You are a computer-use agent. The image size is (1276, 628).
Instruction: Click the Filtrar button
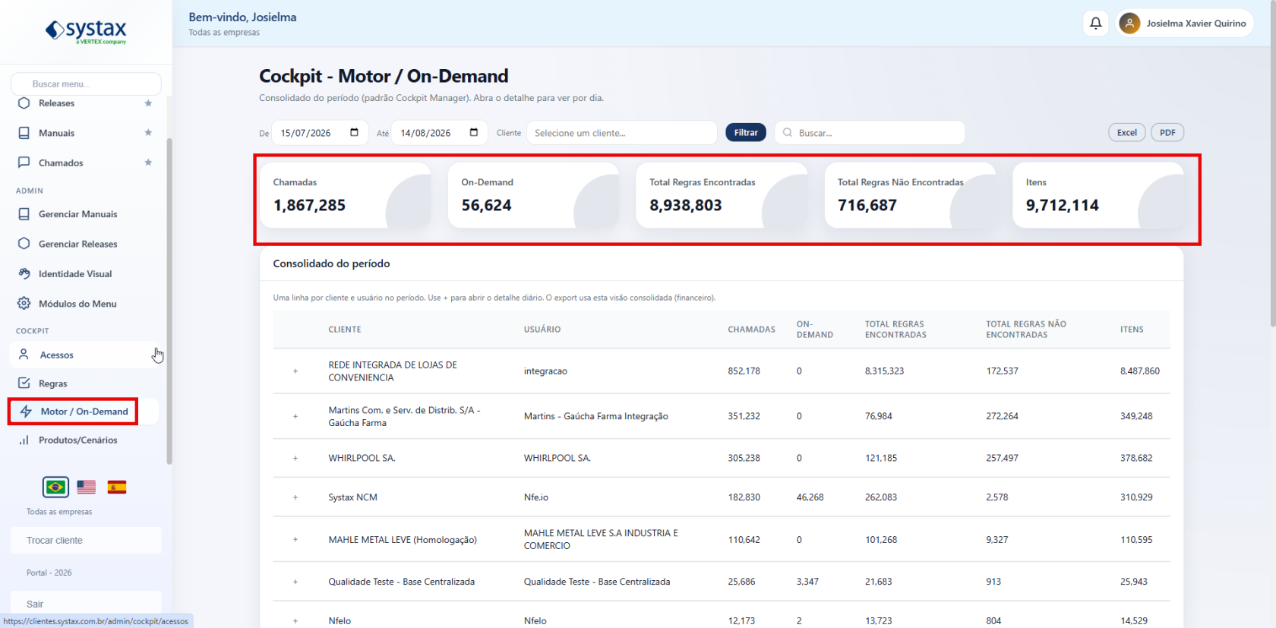pos(746,132)
